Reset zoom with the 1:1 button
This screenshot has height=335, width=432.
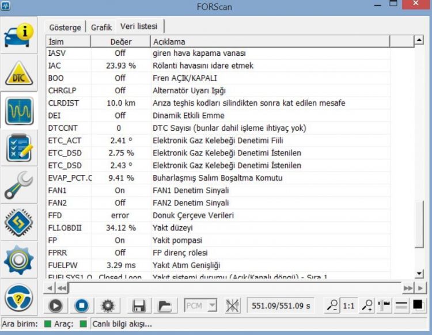348,306
